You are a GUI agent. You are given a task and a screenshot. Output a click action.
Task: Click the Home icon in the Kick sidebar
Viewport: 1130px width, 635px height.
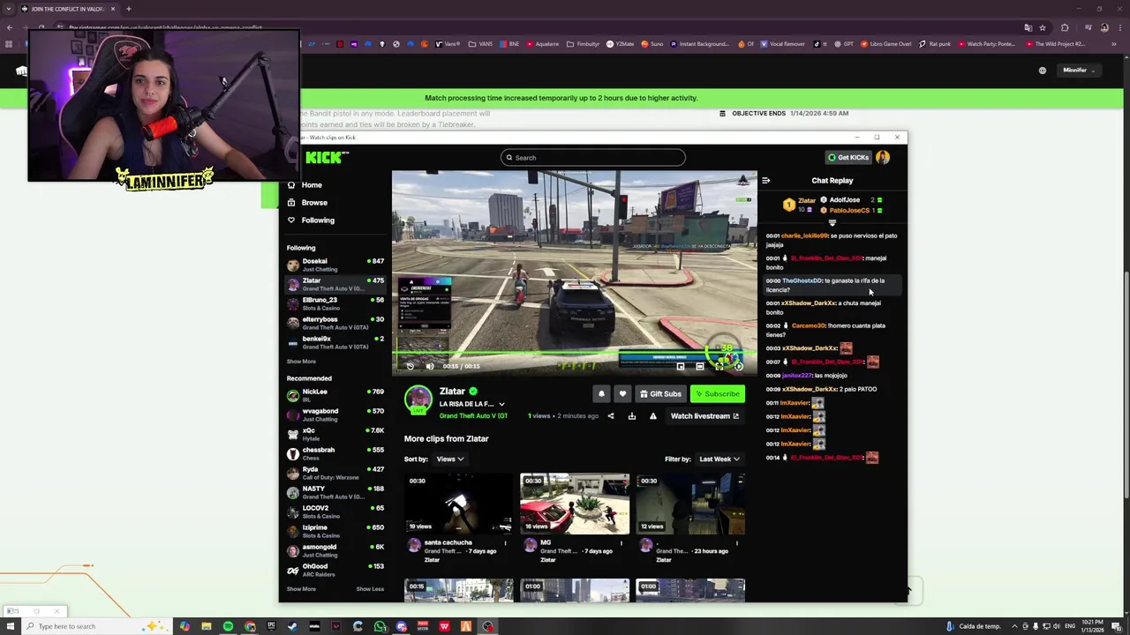click(291, 185)
